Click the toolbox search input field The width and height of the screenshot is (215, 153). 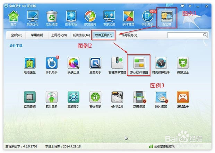click(x=185, y=35)
